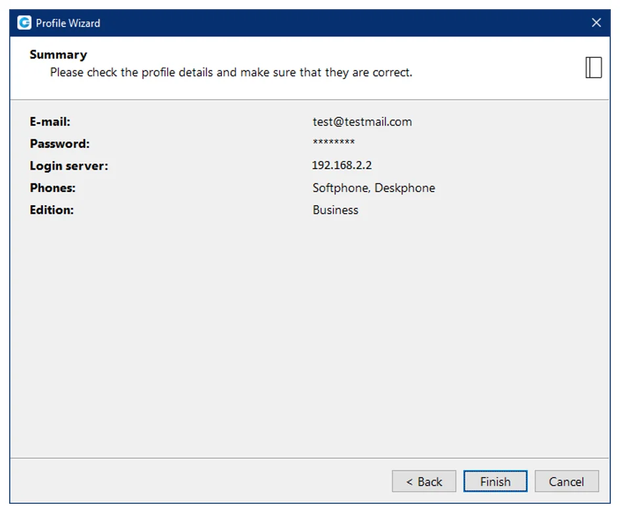Select the email value test@testmail.com
The width and height of the screenshot is (620, 513).
pyautogui.click(x=362, y=122)
